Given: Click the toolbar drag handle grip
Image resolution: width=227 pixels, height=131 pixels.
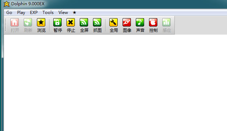Looking at the screenshot, I should [6, 25].
